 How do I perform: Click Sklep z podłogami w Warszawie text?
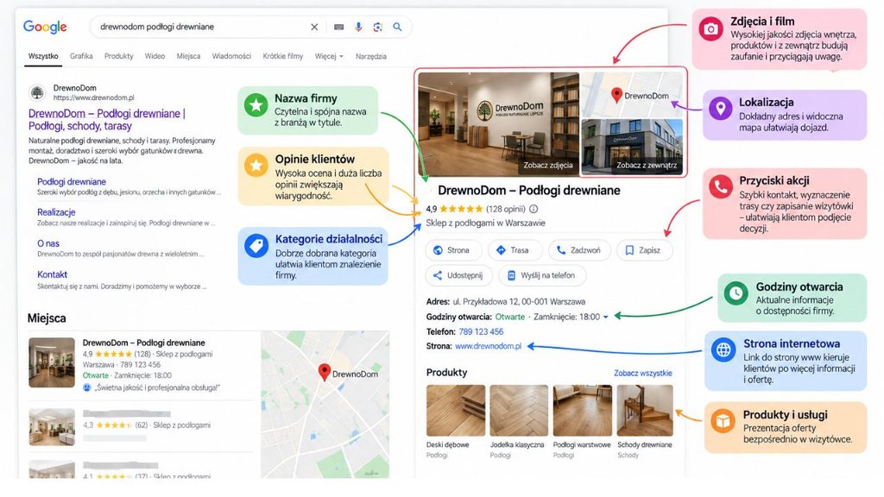coord(485,223)
